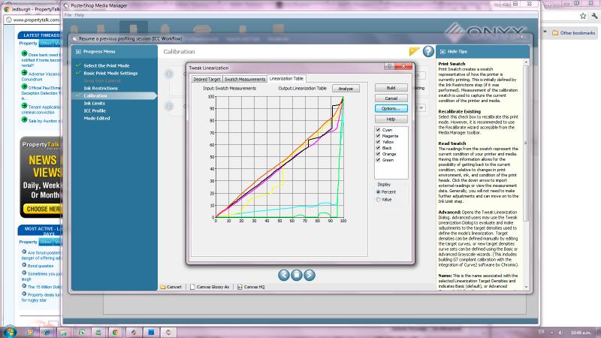
Task: Click the Jedburgh PropertyTalk browser tab
Action: pos(34,8)
